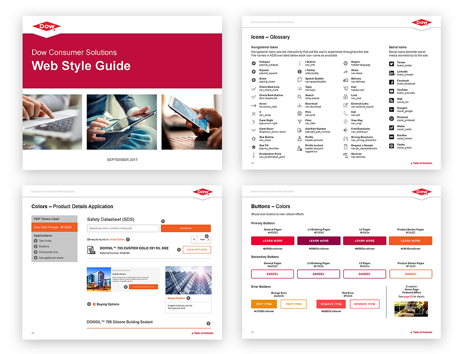Screen dimensions: 463x354
Task: Click the Twitter social icon
Action: (x=392, y=64)
